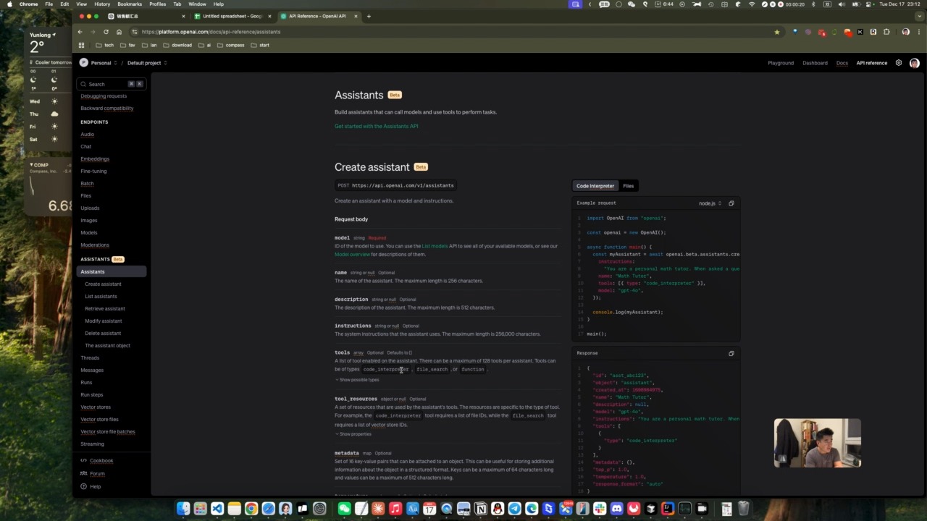Open Discord from the Dock
The width and height of the screenshot is (927, 521).
[x=617, y=509]
